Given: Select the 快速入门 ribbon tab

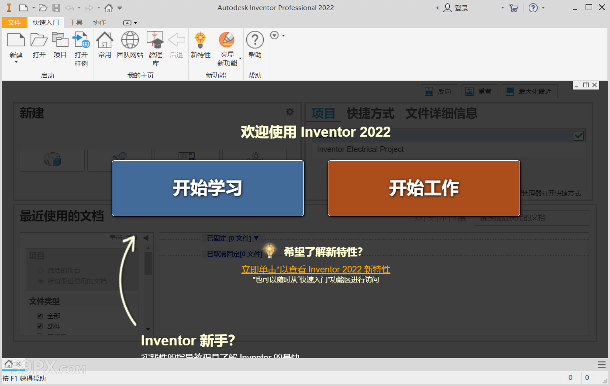Looking at the screenshot, I should (x=46, y=22).
